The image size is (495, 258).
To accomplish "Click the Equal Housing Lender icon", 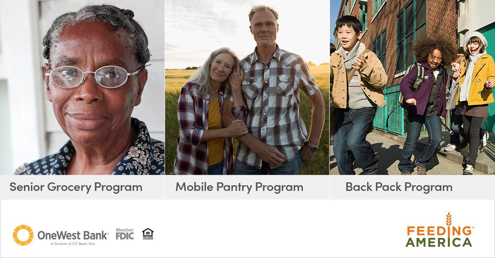I will pyautogui.click(x=148, y=234).
